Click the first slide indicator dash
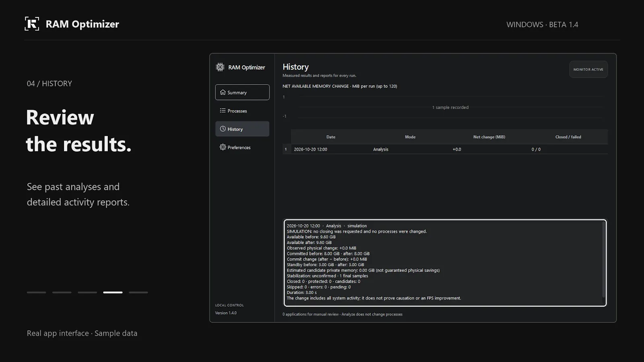The width and height of the screenshot is (644, 362). [x=36, y=292]
